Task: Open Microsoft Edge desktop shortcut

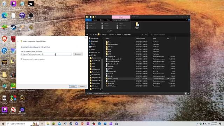Action: point(5,16)
